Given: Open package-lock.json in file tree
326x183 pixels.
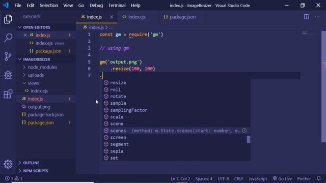Looking at the screenshot, I should (x=46, y=114).
